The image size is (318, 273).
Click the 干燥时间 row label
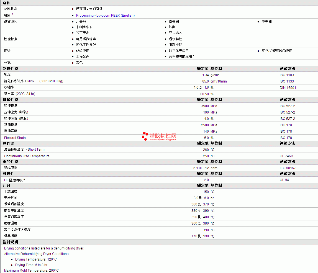click(x=11, y=198)
